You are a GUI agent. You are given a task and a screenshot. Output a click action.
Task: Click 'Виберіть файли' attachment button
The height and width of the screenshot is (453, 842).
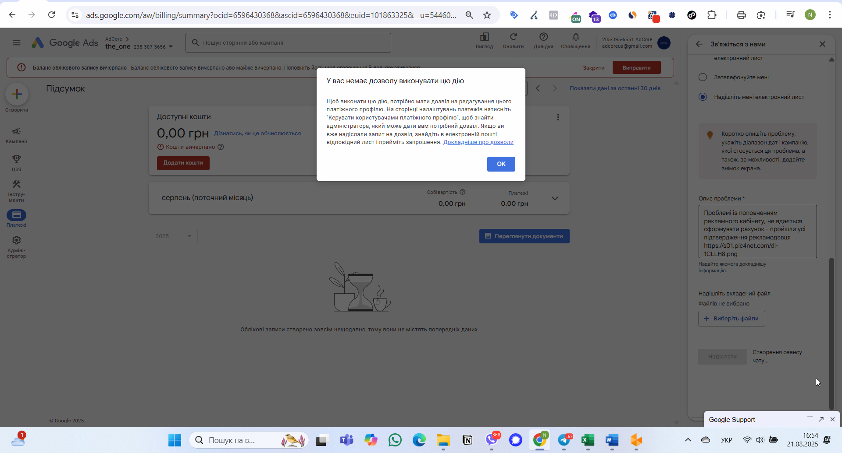pyautogui.click(x=731, y=319)
